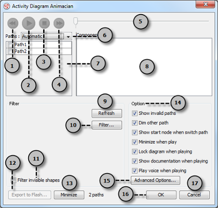The image size is (218, 208).
Task: Tick the Path1 checkbox
Action: click(x=10, y=45)
